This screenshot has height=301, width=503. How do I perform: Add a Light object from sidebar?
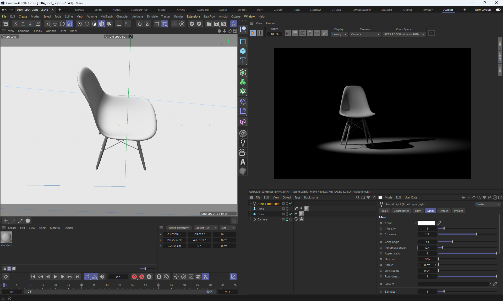coord(243,143)
